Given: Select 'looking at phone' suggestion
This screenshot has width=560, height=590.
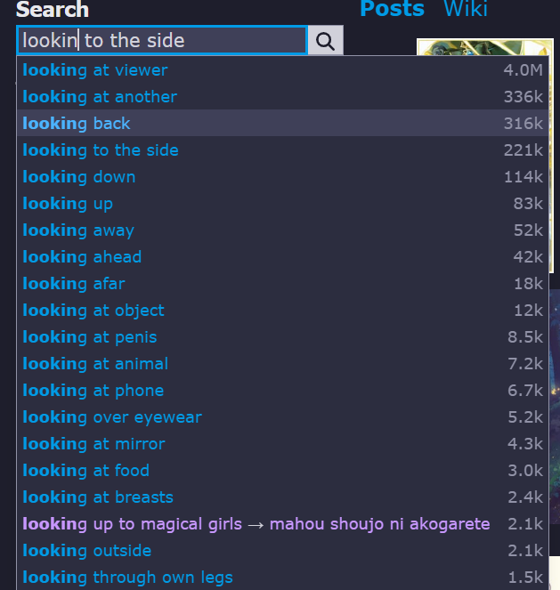Looking at the screenshot, I should 282,391.
